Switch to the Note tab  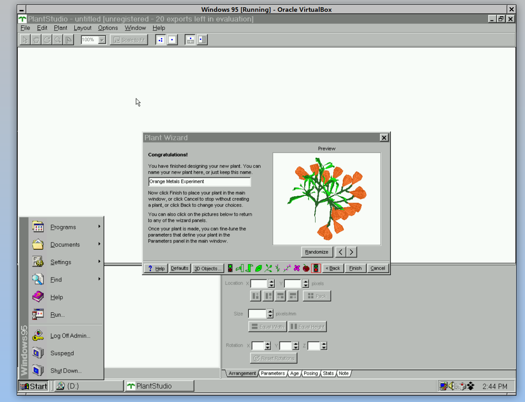click(344, 373)
